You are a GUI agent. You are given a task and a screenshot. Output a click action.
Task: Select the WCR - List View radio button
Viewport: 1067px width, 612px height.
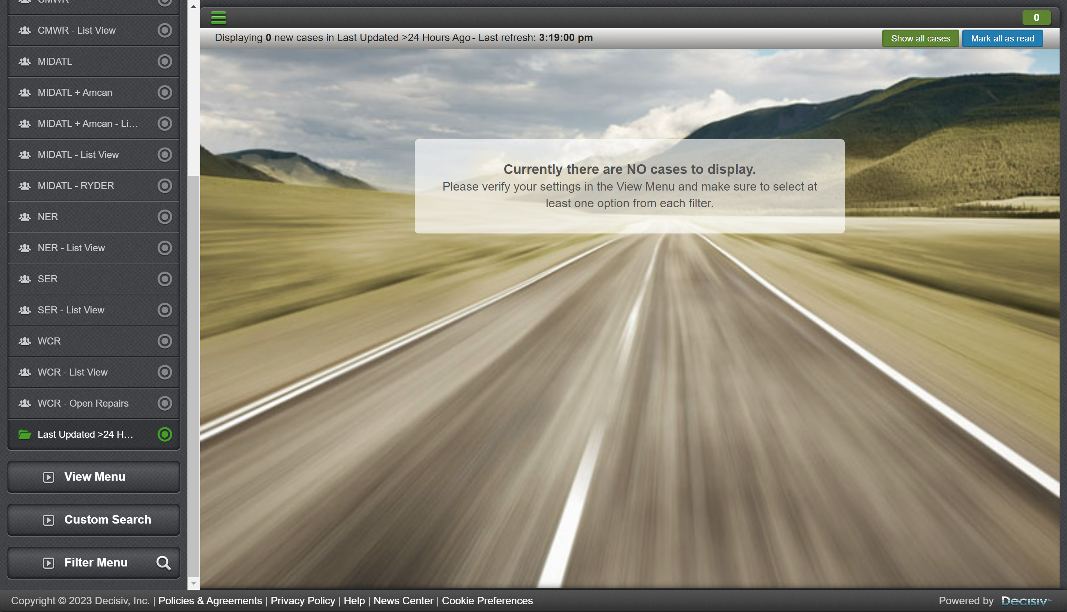click(164, 372)
